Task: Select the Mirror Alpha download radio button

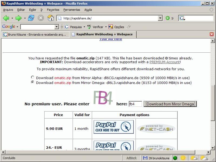Action: (32, 77)
